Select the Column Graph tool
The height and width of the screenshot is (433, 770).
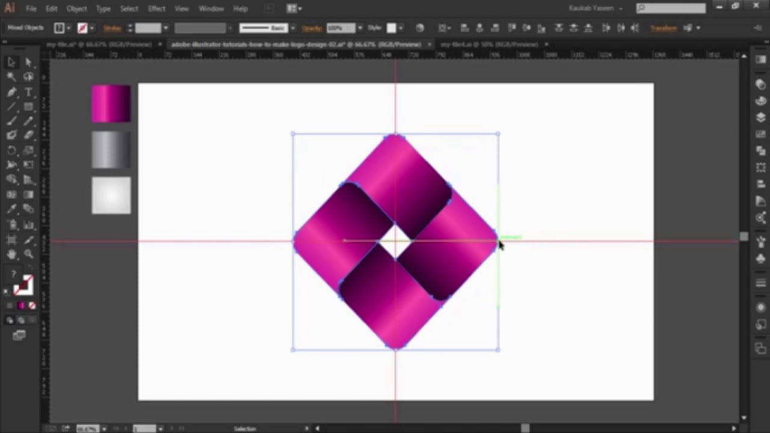click(x=28, y=225)
